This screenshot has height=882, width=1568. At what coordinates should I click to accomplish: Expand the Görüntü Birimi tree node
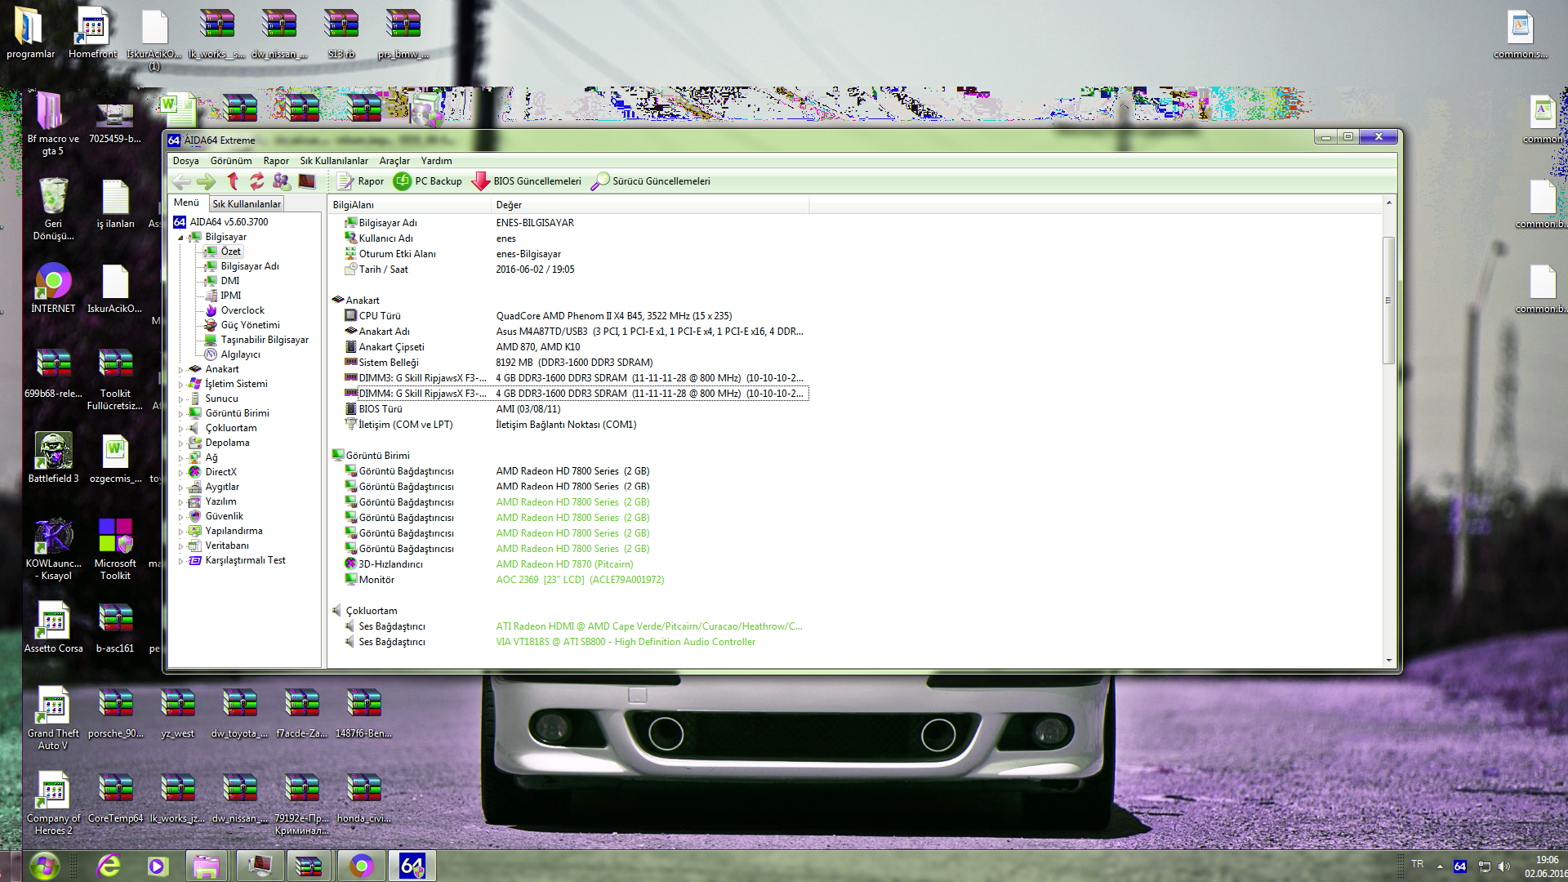[x=181, y=414]
